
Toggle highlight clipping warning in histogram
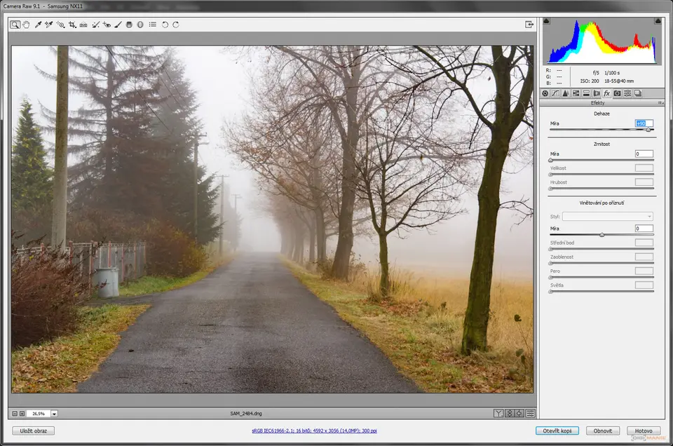tap(657, 22)
